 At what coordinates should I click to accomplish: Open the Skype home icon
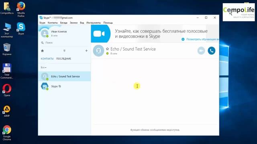point(42,51)
